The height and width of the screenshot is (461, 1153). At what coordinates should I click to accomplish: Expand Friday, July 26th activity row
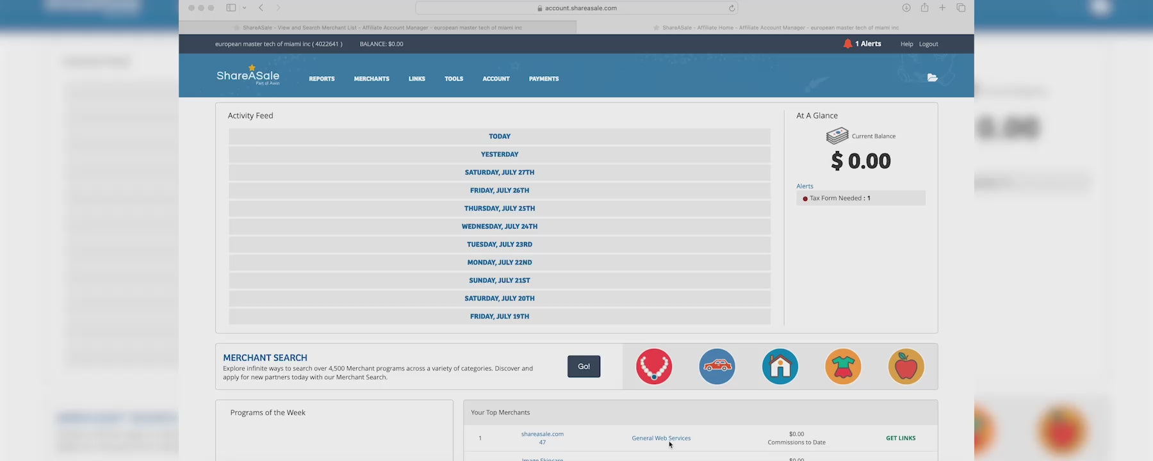point(500,190)
